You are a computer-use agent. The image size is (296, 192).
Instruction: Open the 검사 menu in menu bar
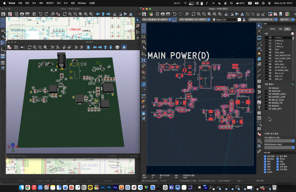(x=59, y=3)
